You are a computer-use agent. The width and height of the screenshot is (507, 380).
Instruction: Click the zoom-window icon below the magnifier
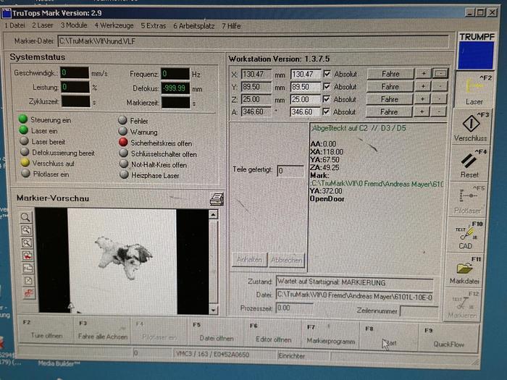[26, 230]
